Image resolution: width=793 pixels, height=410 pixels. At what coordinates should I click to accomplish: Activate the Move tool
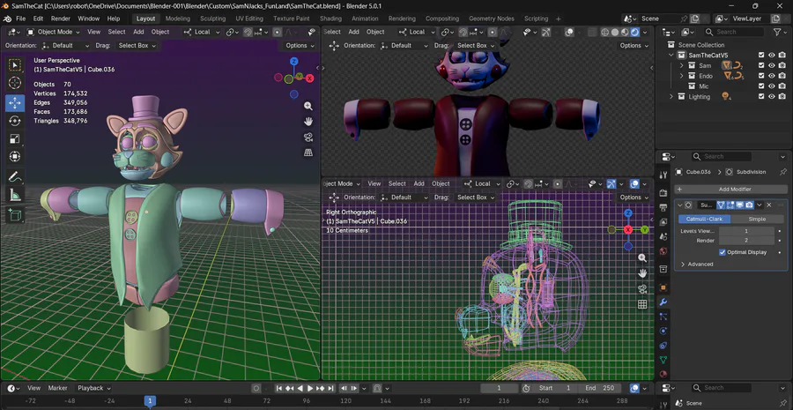pyautogui.click(x=15, y=103)
